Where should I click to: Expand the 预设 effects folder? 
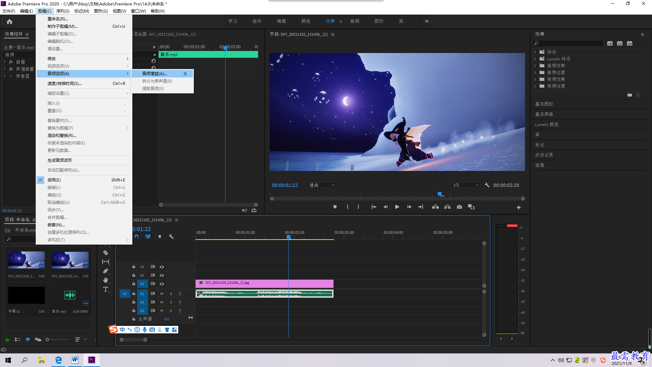535,52
